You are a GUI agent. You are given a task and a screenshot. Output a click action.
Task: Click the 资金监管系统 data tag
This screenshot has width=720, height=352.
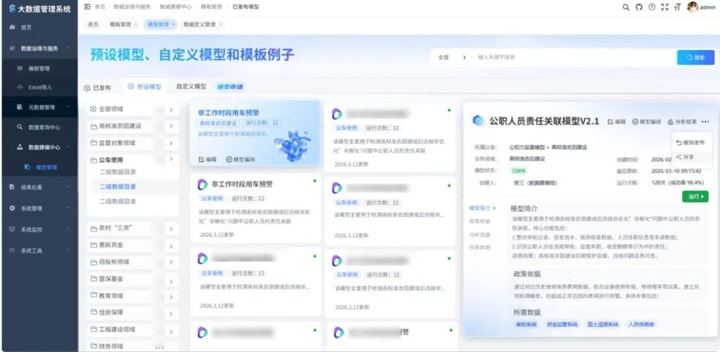563,325
